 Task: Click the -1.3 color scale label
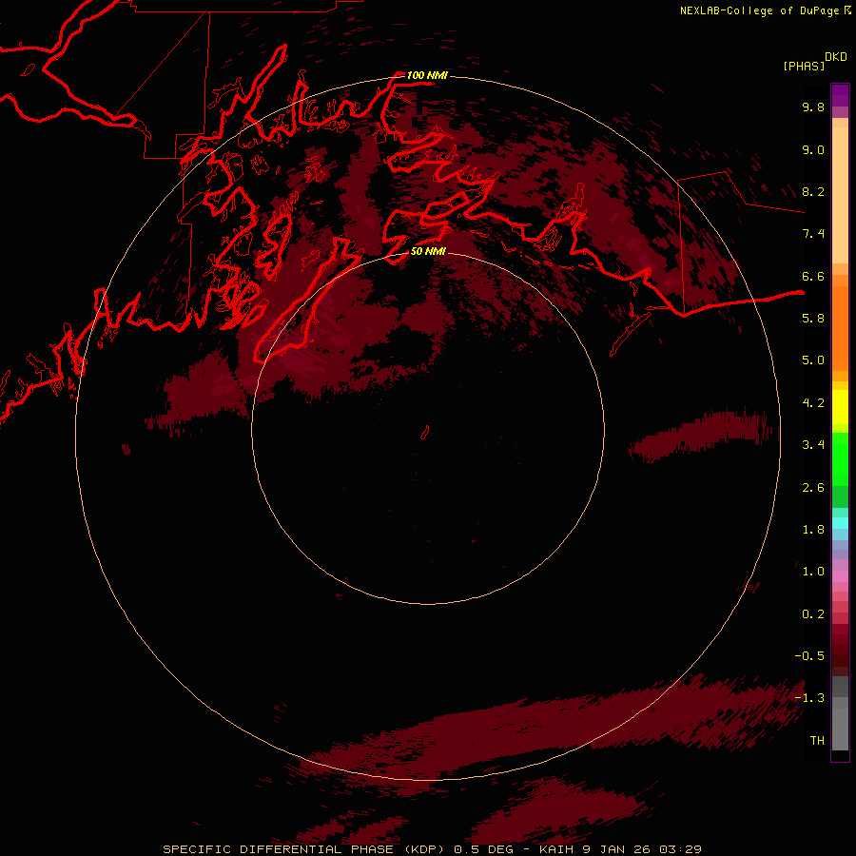point(809,698)
